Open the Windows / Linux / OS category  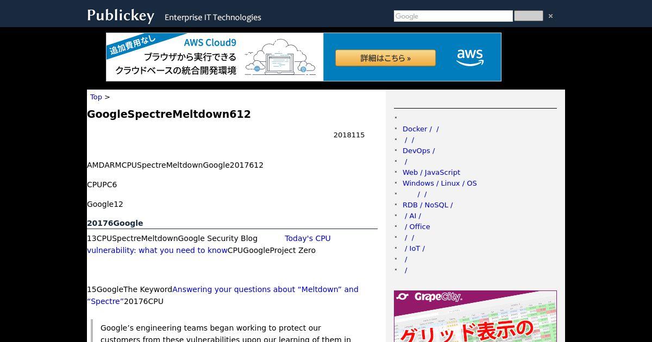(x=440, y=183)
